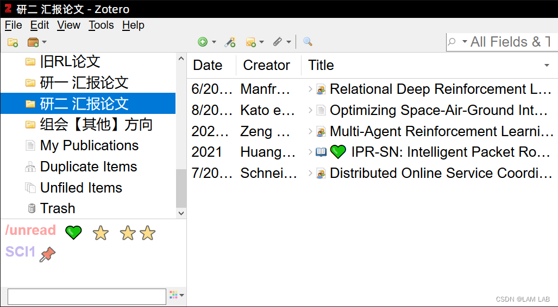Expand the New Item dropdown arrow
This screenshot has height=307, width=558.
tap(214, 42)
